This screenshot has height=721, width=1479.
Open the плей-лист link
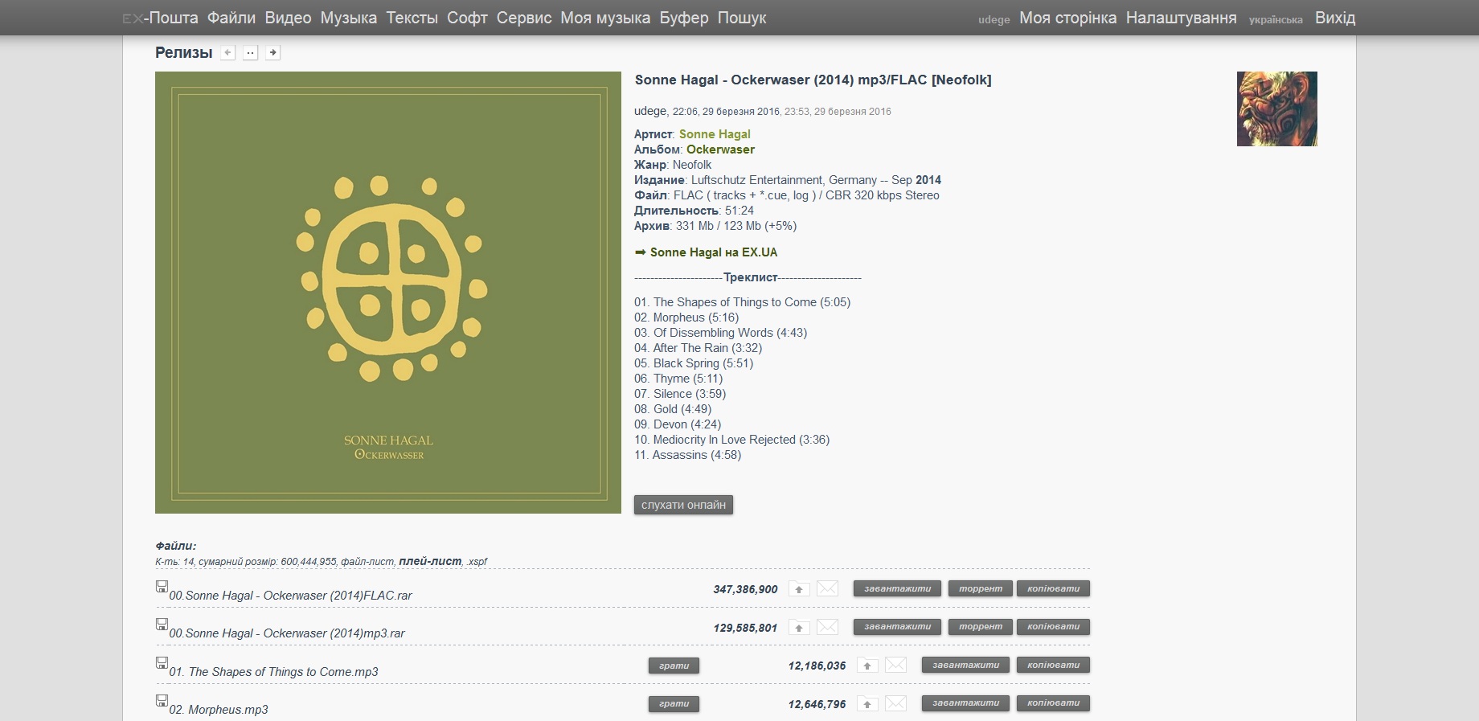click(430, 561)
